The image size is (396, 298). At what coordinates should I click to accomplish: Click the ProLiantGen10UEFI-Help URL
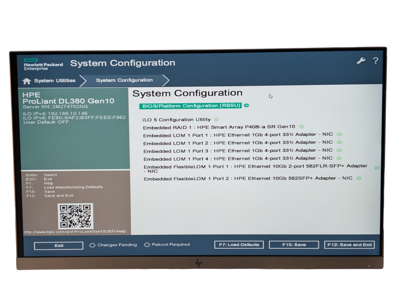(x=75, y=232)
